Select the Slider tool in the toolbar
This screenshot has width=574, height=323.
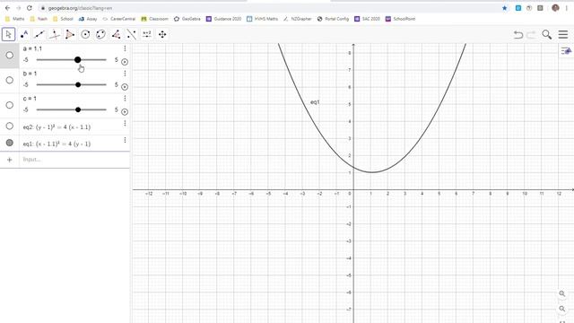click(147, 34)
